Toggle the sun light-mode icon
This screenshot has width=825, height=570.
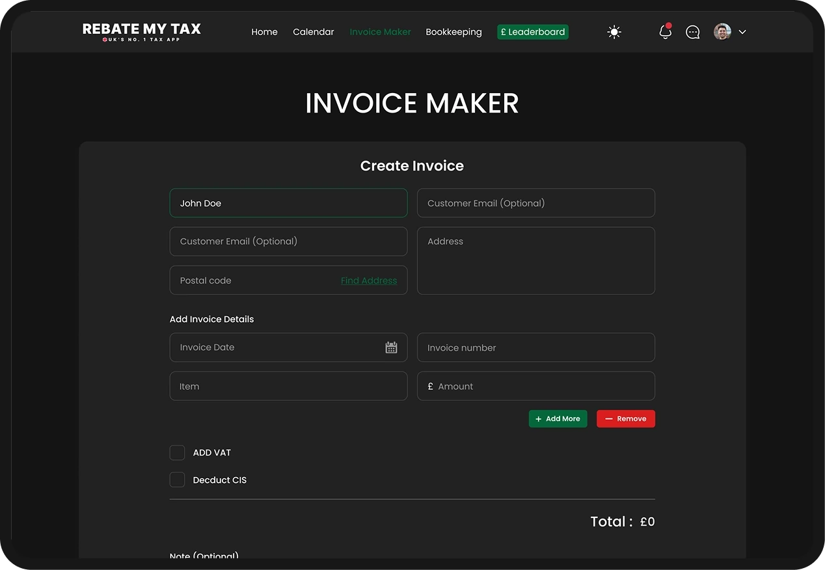click(x=614, y=32)
